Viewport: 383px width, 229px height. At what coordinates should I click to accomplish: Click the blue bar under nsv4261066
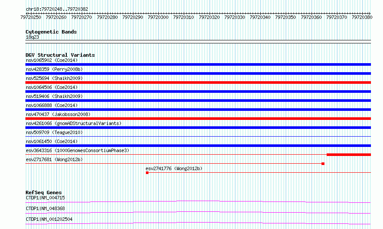click(198, 128)
